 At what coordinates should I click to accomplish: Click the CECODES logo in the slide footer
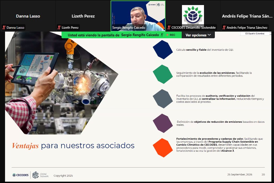pos(20,175)
